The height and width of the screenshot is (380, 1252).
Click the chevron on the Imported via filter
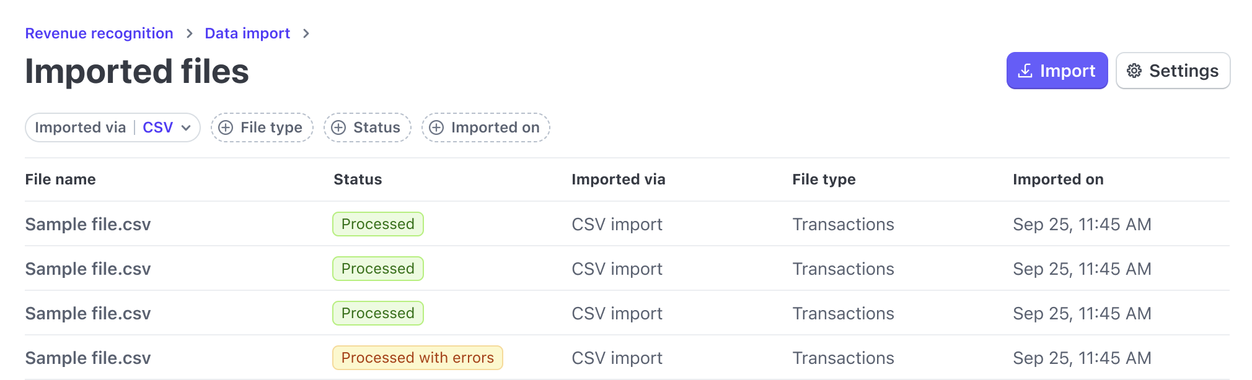[186, 128]
